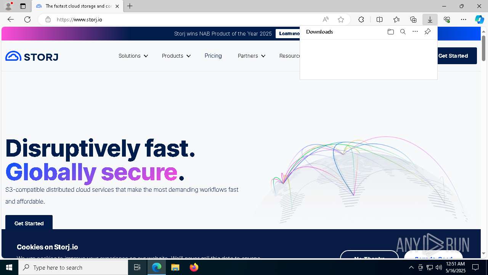Open the Favorites list icon

coord(396,19)
